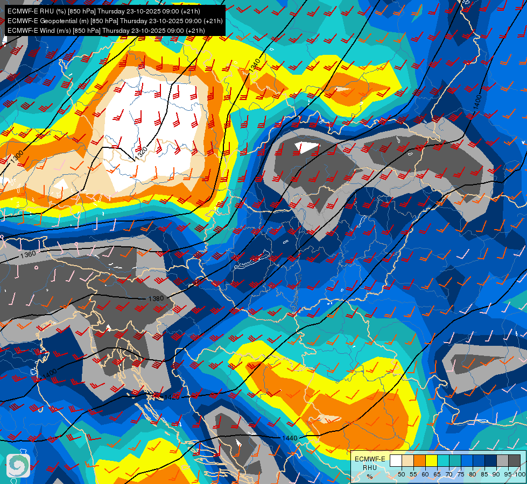Click the ECMWF-E Geopotential (m) title line
Viewport: 527px width, 484px height.
[x=115, y=21]
